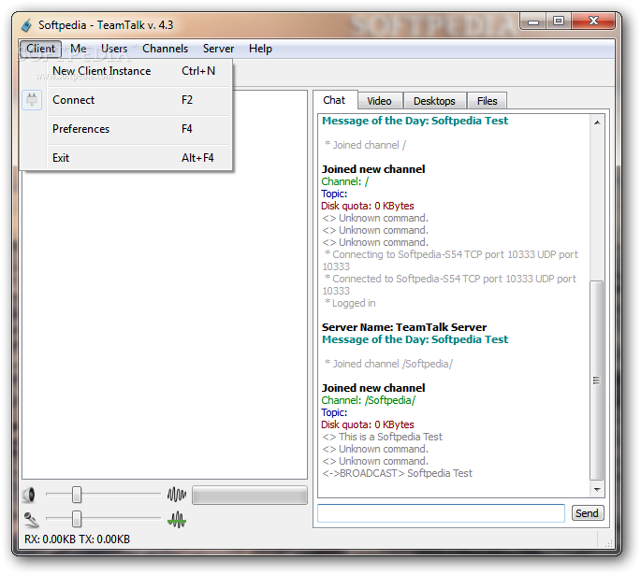Click the microphone gain slider handle
This screenshot has height=575, width=641.
tap(77, 520)
